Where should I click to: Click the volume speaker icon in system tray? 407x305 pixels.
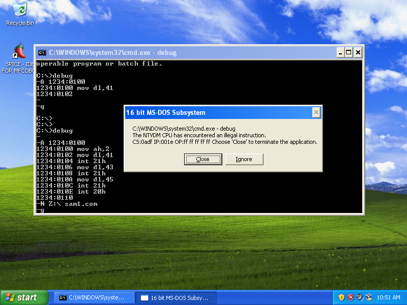359,297
